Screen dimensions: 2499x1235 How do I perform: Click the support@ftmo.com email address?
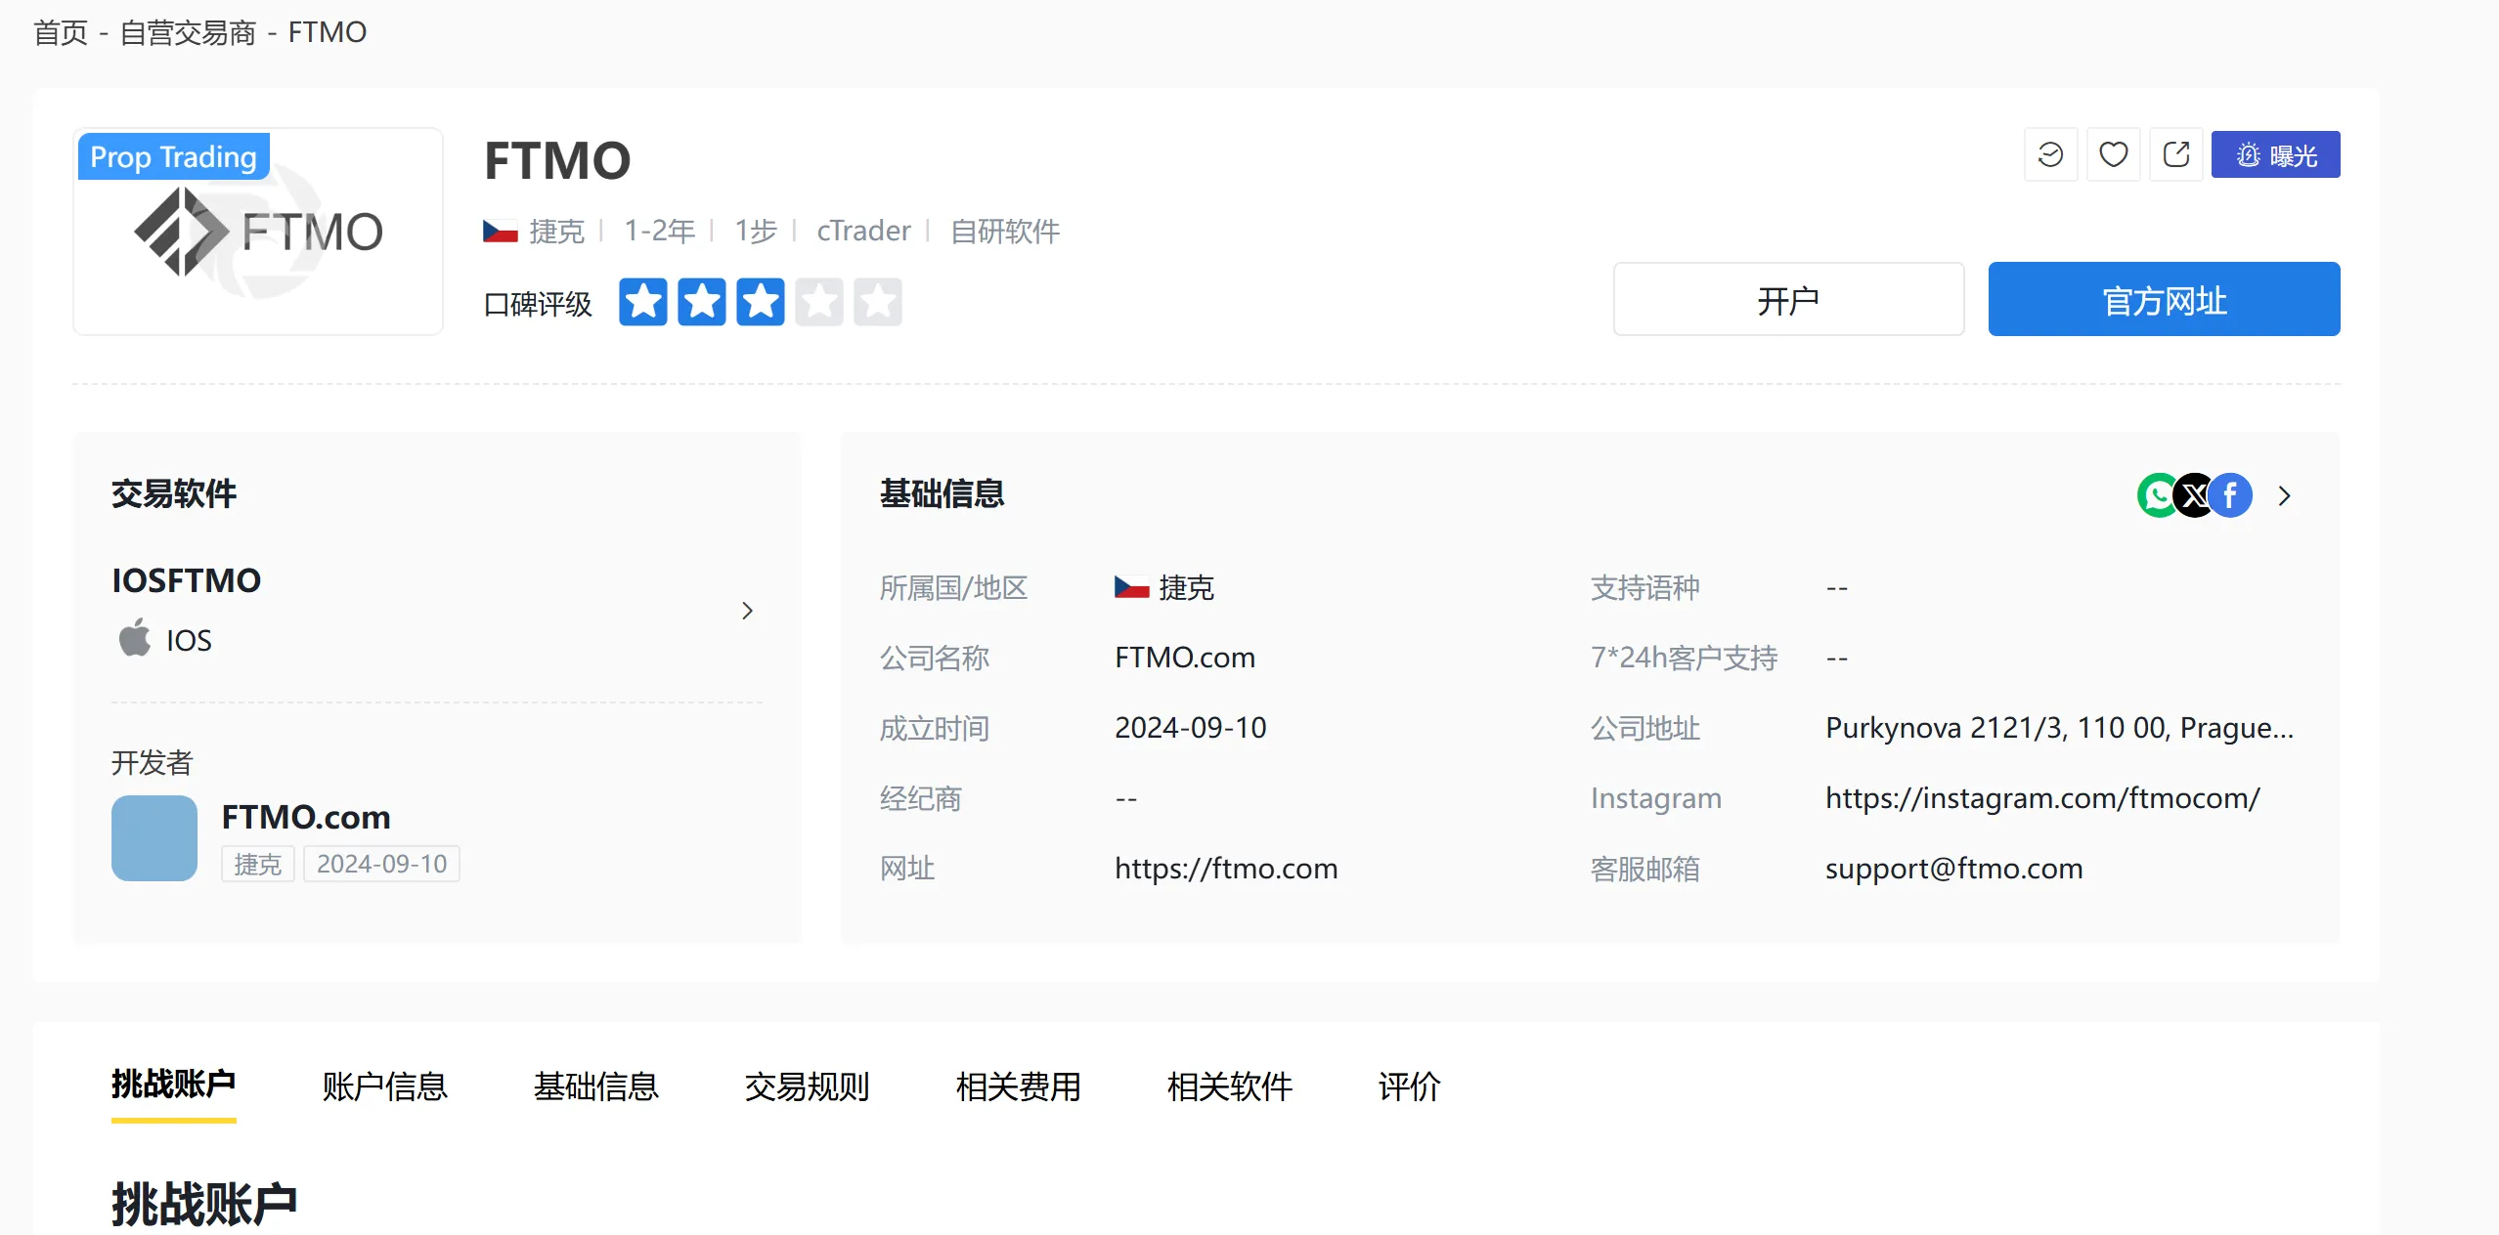click(x=1954, y=869)
